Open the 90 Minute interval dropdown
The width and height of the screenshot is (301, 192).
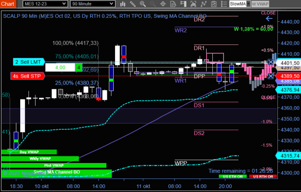tap(93, 4)
